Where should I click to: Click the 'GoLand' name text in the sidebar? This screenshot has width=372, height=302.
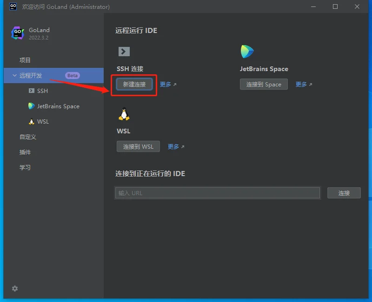pos(39,30)
